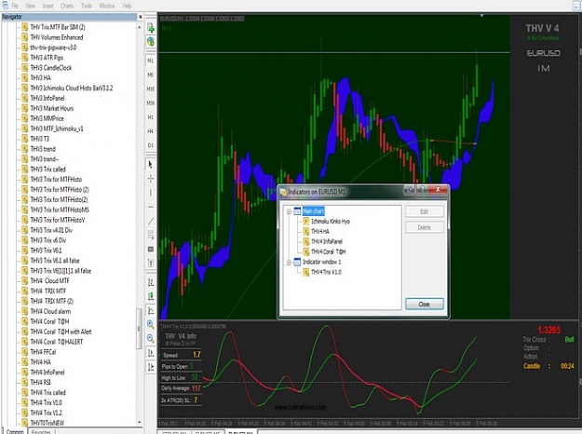Switch to D1 timeframe

tap(150, 145)
